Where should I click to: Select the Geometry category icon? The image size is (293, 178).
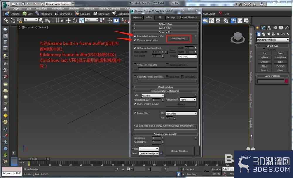point(259,34)
